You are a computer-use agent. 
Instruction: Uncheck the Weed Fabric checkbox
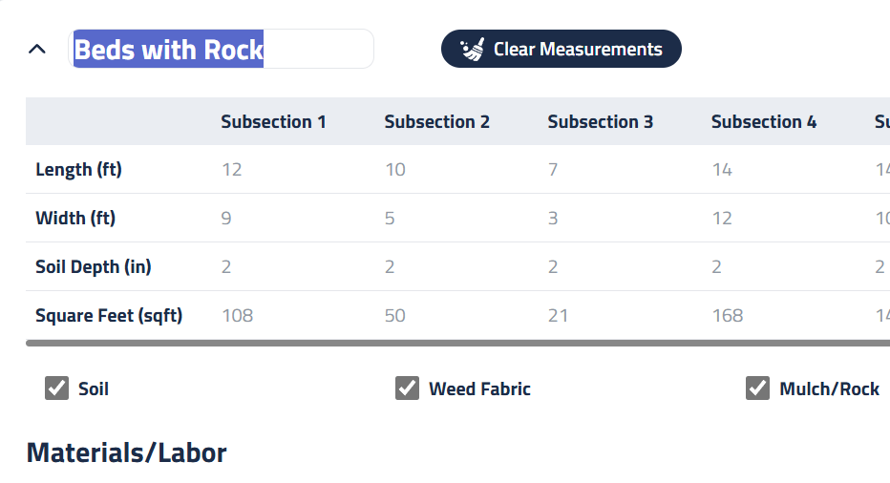coord(408,388)
